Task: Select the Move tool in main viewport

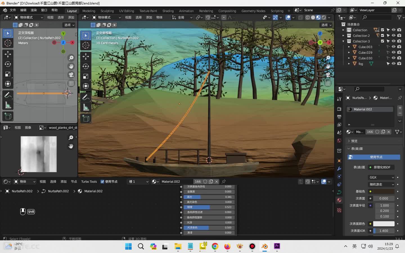Action: coord(86,56)
